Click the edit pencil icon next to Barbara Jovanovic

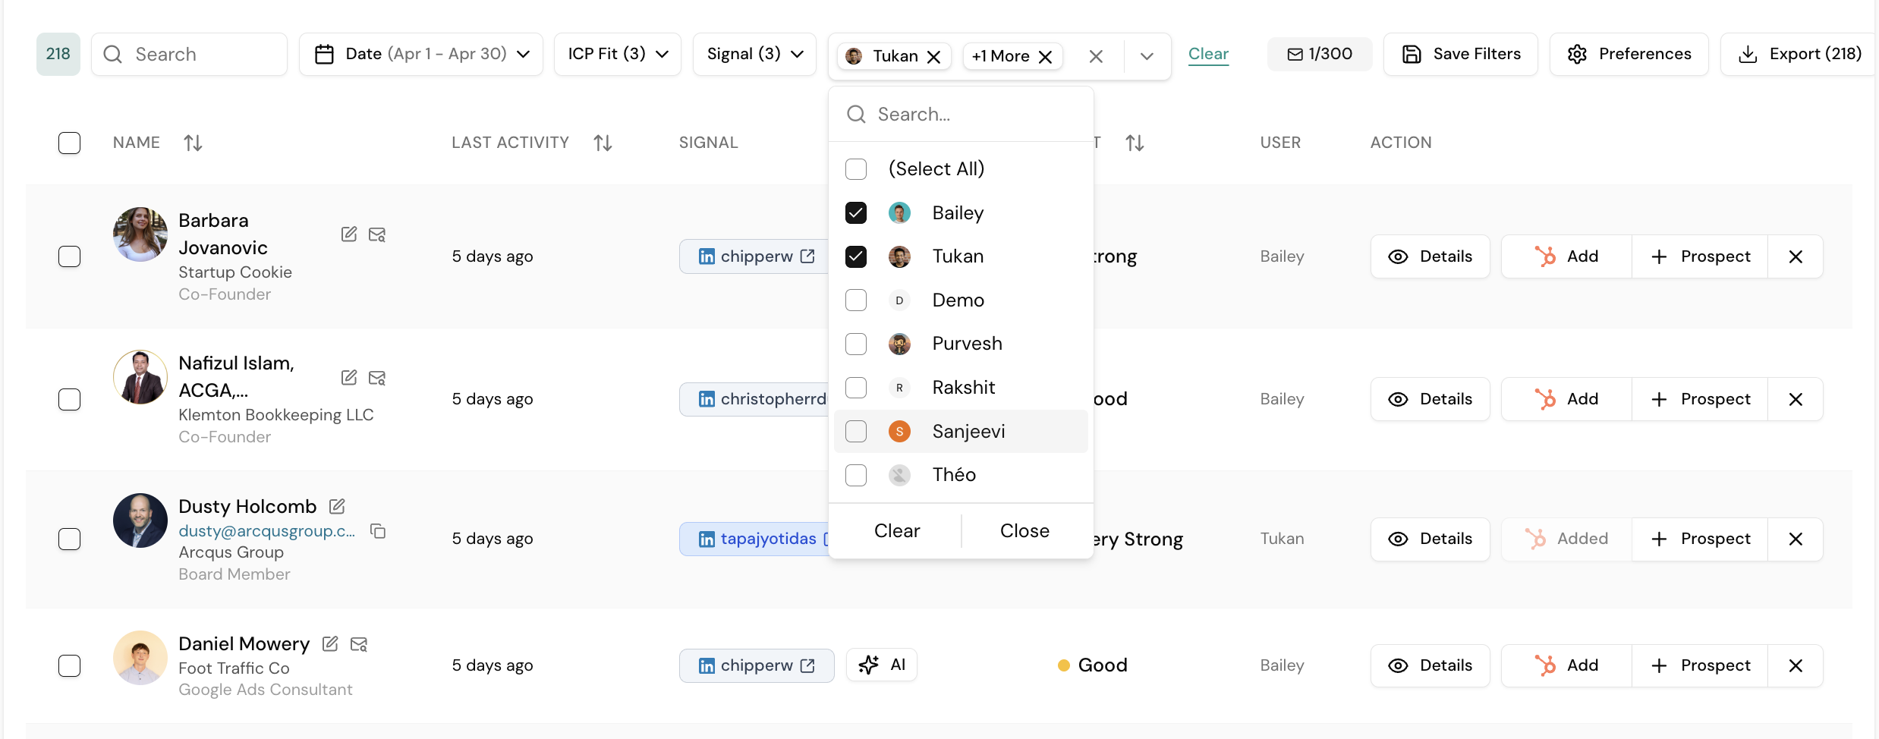tap(348, 234)
